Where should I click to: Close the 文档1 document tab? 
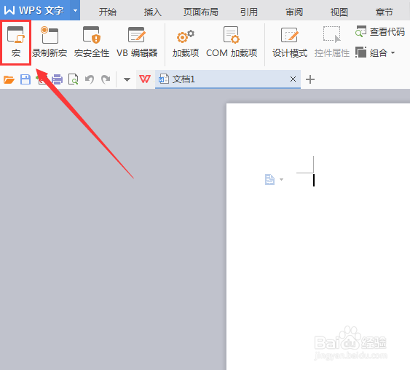[293, 79]
